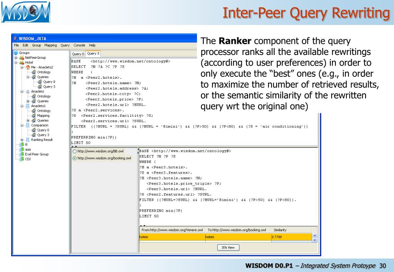Click the line '<Peer3.hotels.price_triple> ?P;'
Screen dimensions: 394x272
click(x=184, y=184)
